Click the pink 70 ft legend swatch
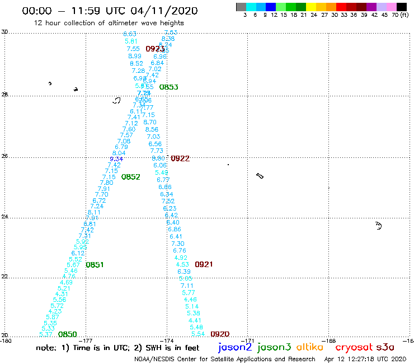The width and height of the screenshot is (414, 364). (391, 7)
